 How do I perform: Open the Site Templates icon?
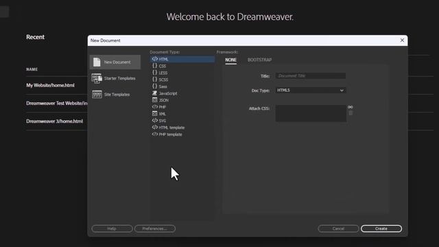coord(97,95)
